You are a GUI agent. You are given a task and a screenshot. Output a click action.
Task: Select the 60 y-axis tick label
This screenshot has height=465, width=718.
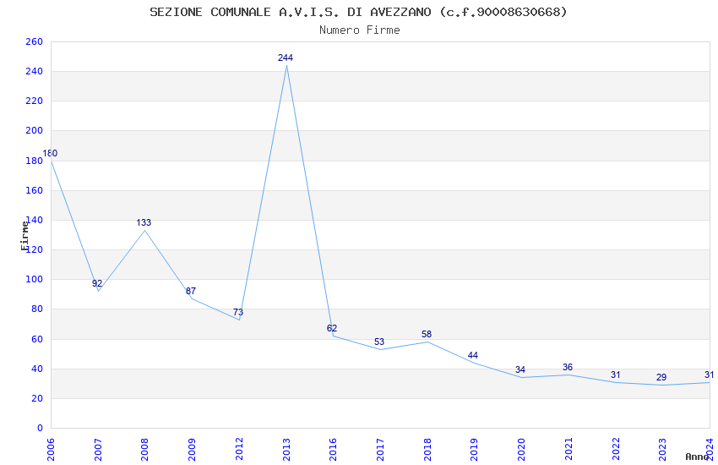pyautogui.click(x=37, y=340)
